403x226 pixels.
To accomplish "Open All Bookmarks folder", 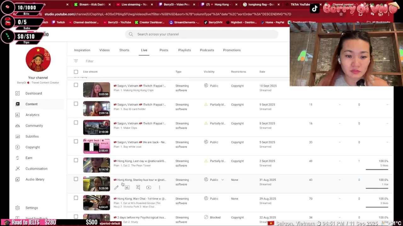I will point(379,22).
